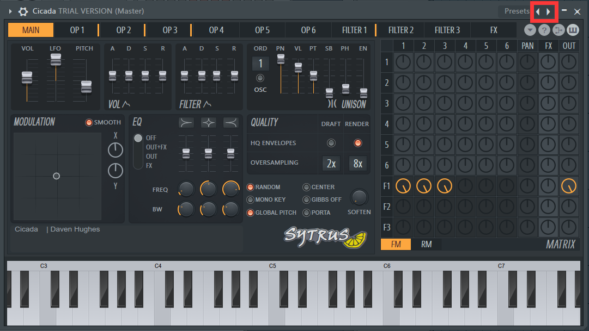This screenshot has height=331, width=589.
Task: Switch the matrix to RM mode
Action: coord(426,245)
